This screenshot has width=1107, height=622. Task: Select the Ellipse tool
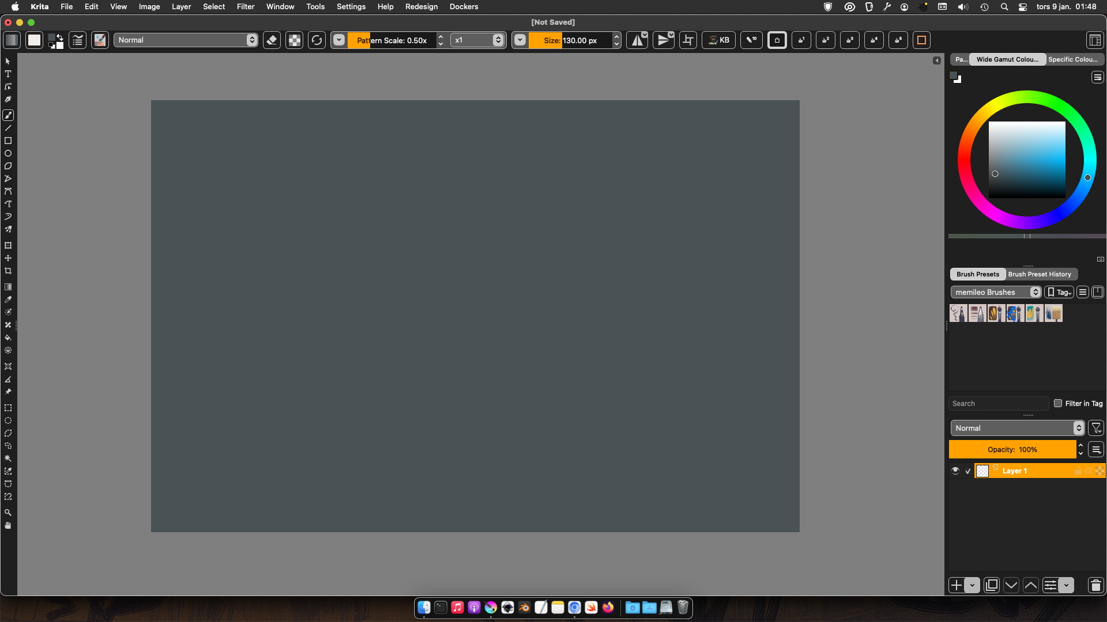[8, 153]
